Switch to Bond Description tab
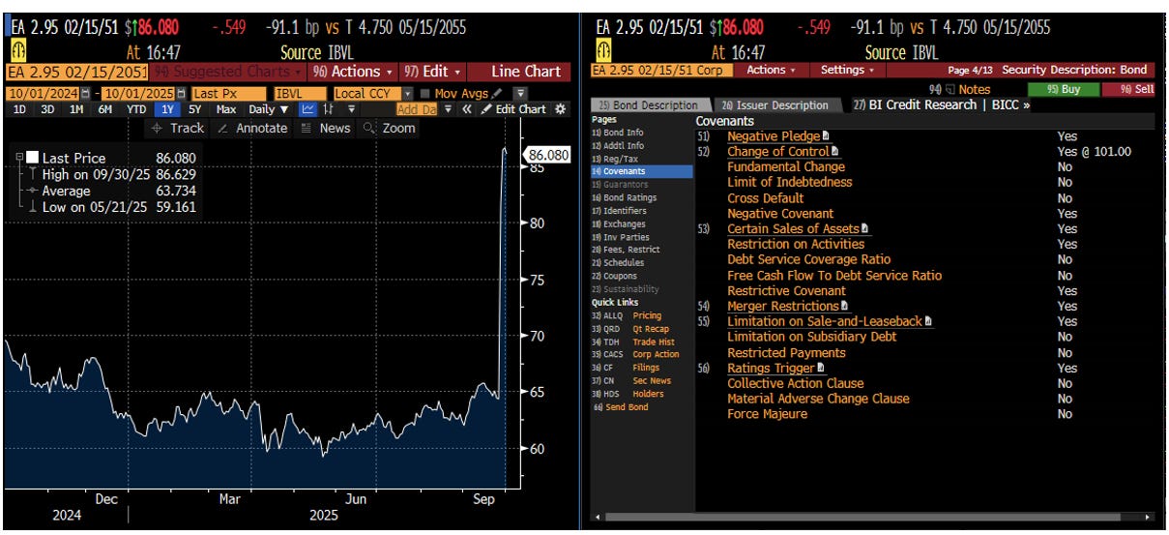Viewport: 1169px width, 535px height. (x=650, y=104)
